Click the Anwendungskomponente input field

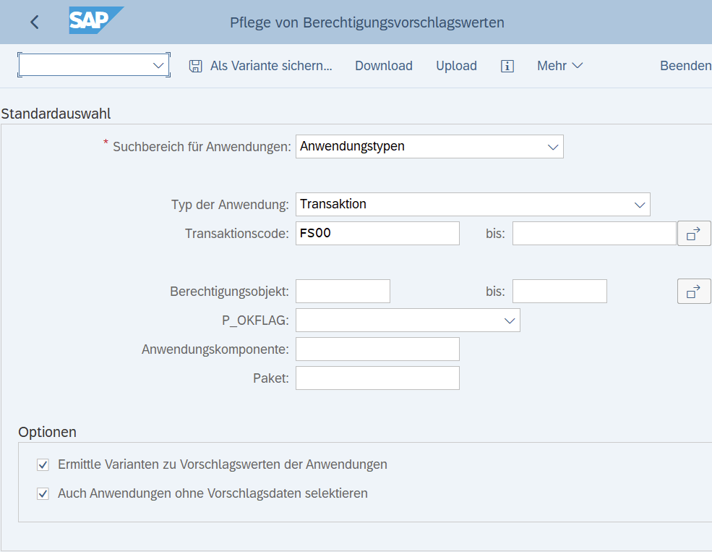(x=377, y=349)
